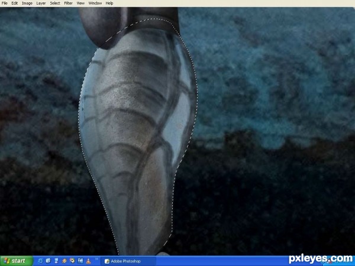Image resolution: width=355 pixels, height=266 pixels.
Task: Click the Show Desktop quick launch icon
Action: (56, 261)
